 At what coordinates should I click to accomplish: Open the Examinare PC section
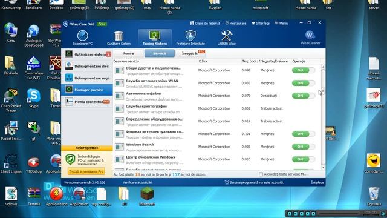pos(83,38)
